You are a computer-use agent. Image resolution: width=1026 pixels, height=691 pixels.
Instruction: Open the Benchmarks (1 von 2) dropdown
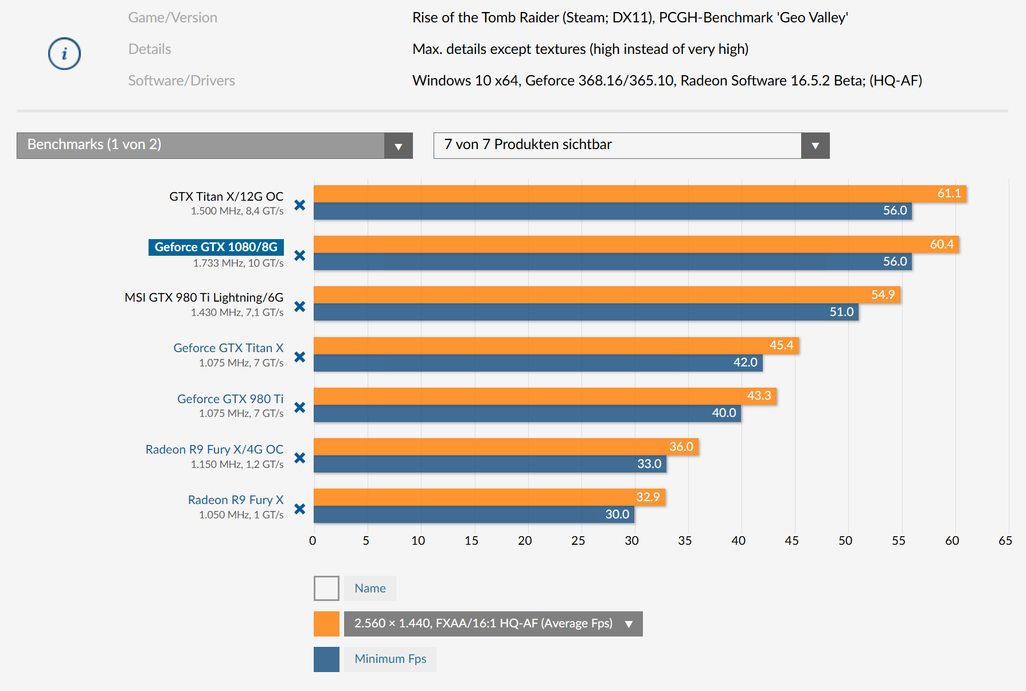click(x=214, y=145)
